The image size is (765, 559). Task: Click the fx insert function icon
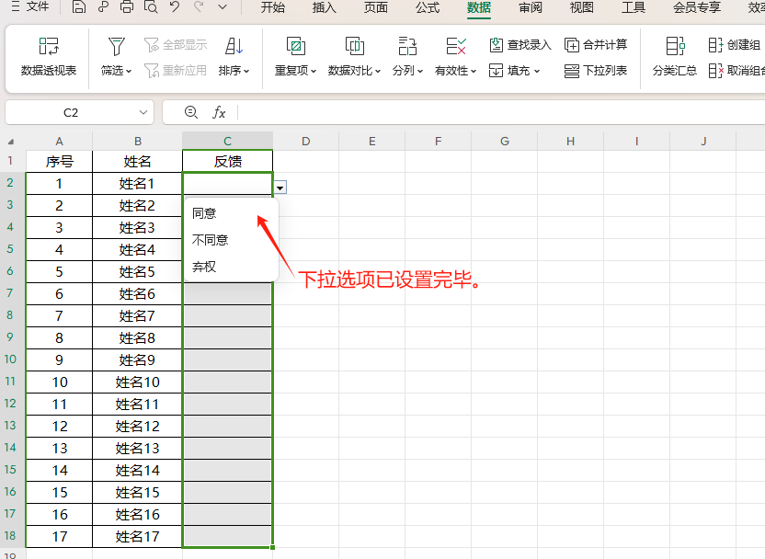[219, 113]
